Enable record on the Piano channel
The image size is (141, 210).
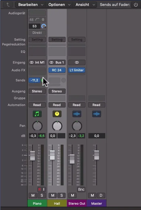coord(39,190)
